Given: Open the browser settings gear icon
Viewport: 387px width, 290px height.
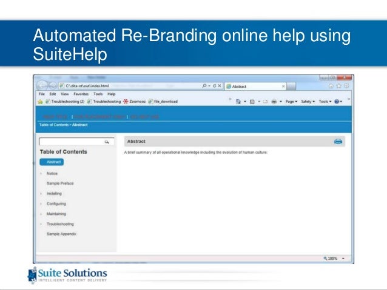Looking at the screenshot, I should 346,86.
